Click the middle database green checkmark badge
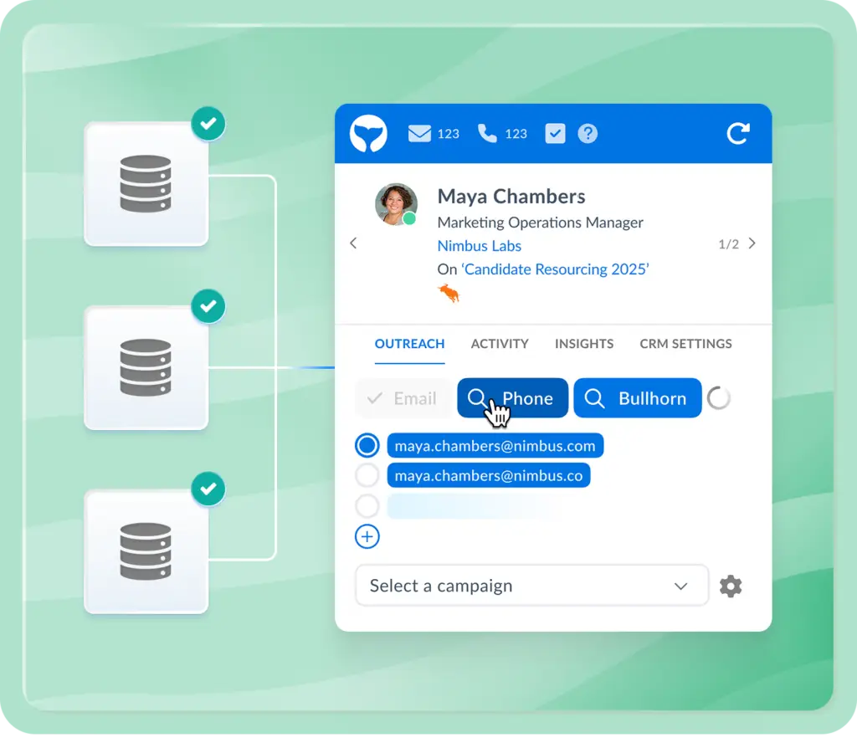This screenshot has height=753, width=857. point(208,306)
